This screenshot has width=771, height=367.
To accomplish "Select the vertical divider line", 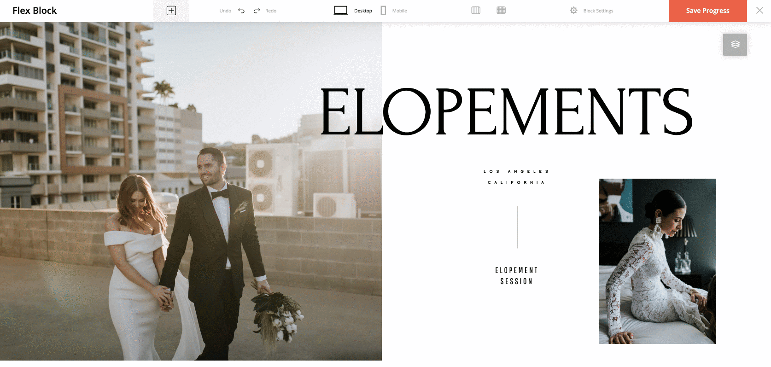I will [518, 227].
